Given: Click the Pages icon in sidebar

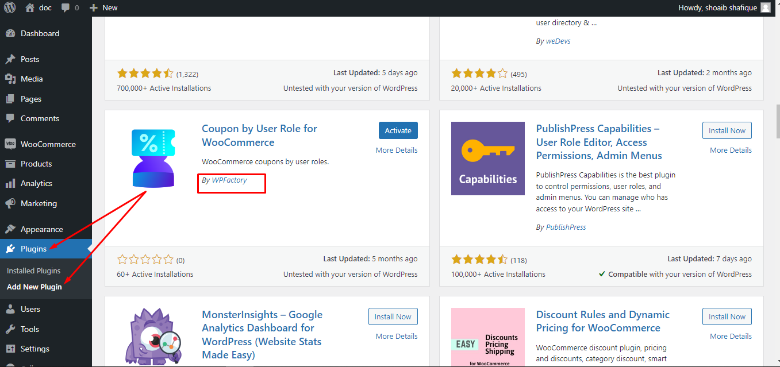Looking at the screenshot, I should [10, 99].
